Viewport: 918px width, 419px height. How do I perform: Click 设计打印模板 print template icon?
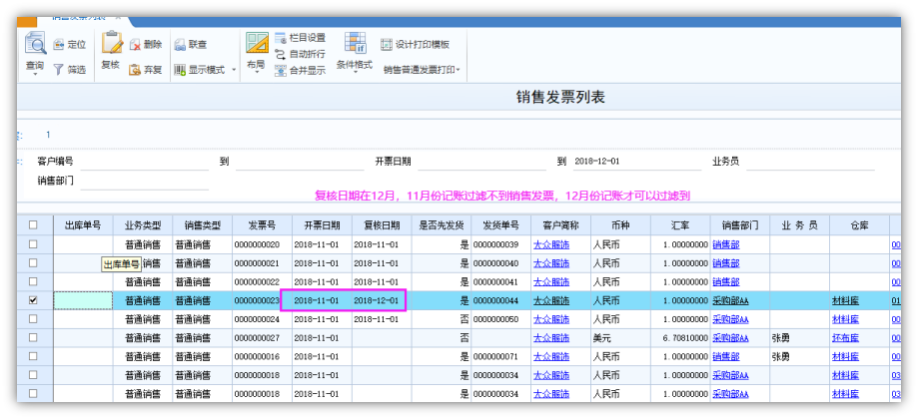[x=387, y=45]
